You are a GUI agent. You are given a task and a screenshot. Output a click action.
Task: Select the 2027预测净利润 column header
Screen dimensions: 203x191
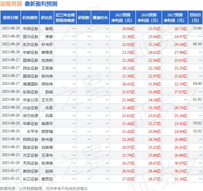175,18
